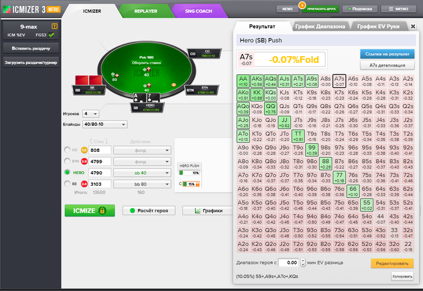Click the orange dealer button on the table
Viewport: 423px width, 291px height.
[x=174, y=85]
